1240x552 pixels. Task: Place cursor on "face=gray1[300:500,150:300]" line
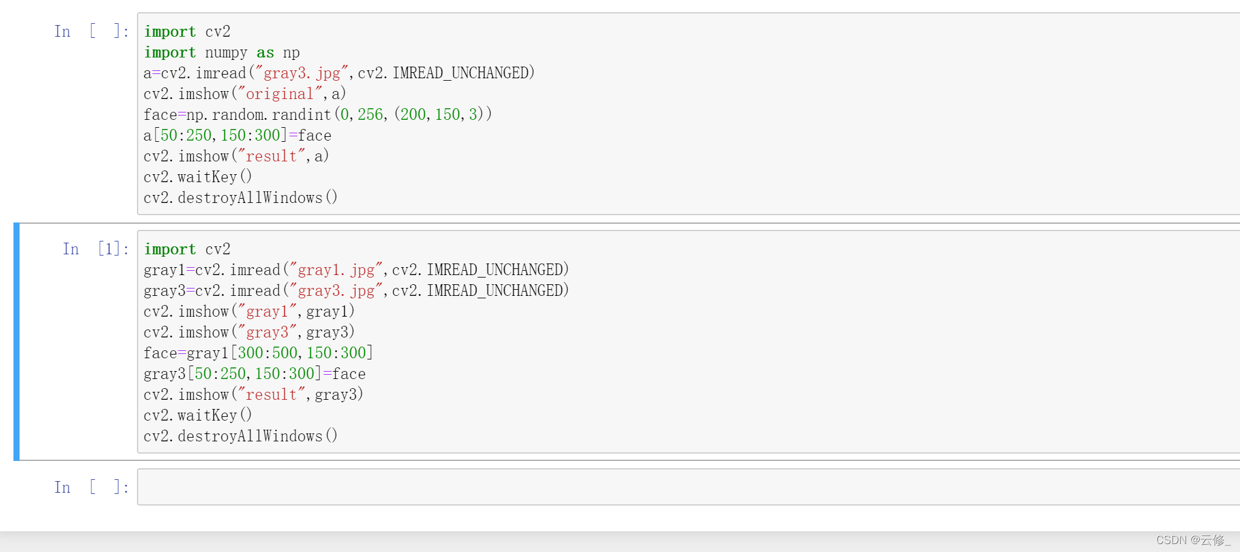click(258, 353)
